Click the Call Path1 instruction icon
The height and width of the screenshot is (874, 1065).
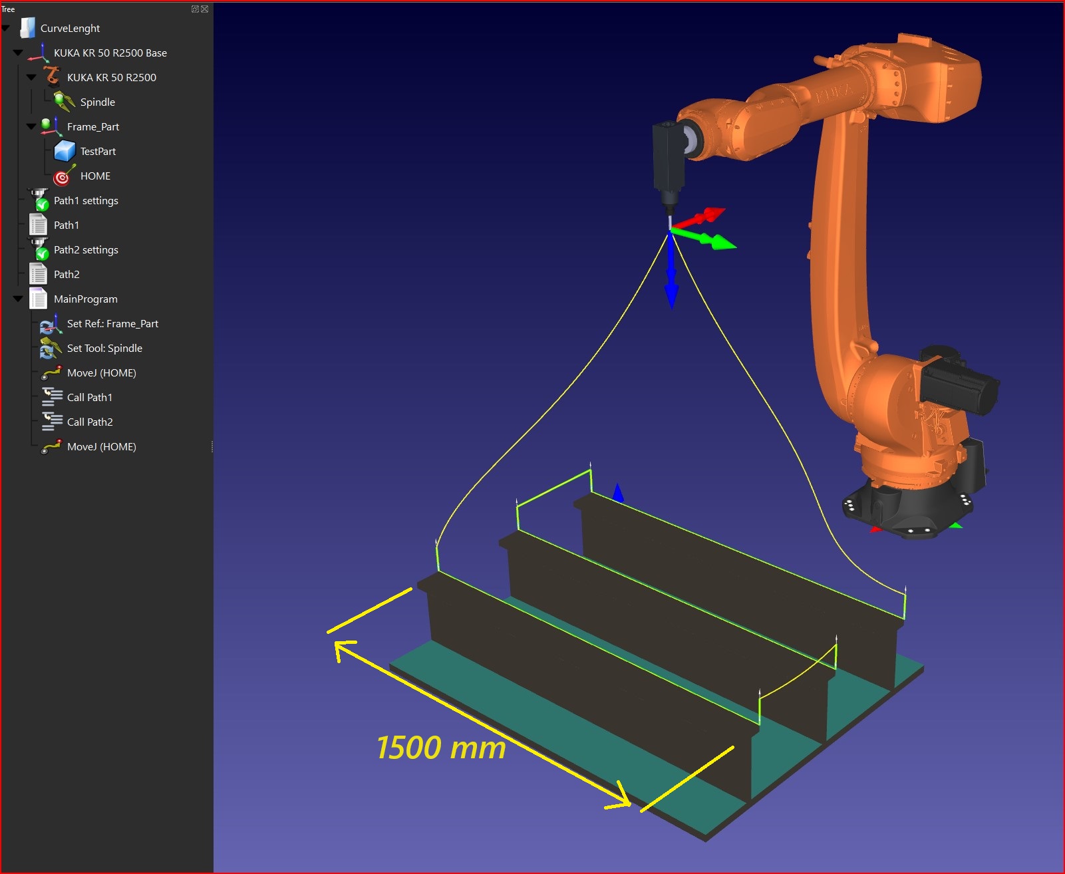51,398
